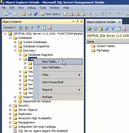Click the Copy icon in toolbar
129x133 pixels.
pyautogui.click(x=96, y=14)
